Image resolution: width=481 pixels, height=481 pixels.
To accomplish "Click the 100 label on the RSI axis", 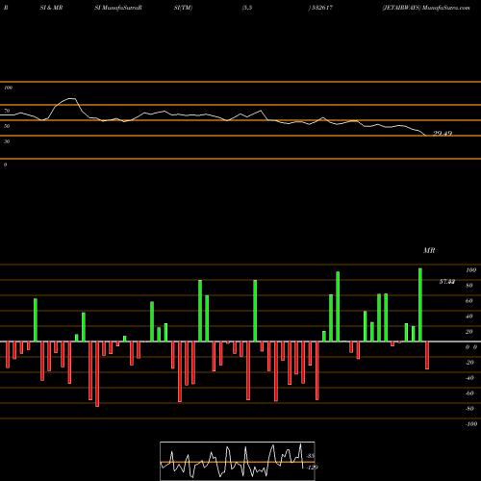I will point(8,88).
